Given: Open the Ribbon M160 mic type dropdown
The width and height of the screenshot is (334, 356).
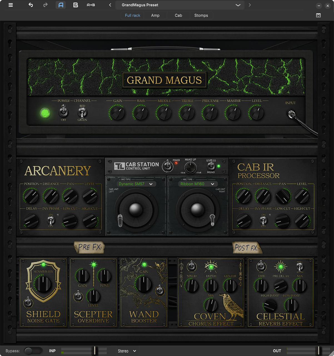Looking at the screenshot, I should pyautogui.click(x=198, y=184).
